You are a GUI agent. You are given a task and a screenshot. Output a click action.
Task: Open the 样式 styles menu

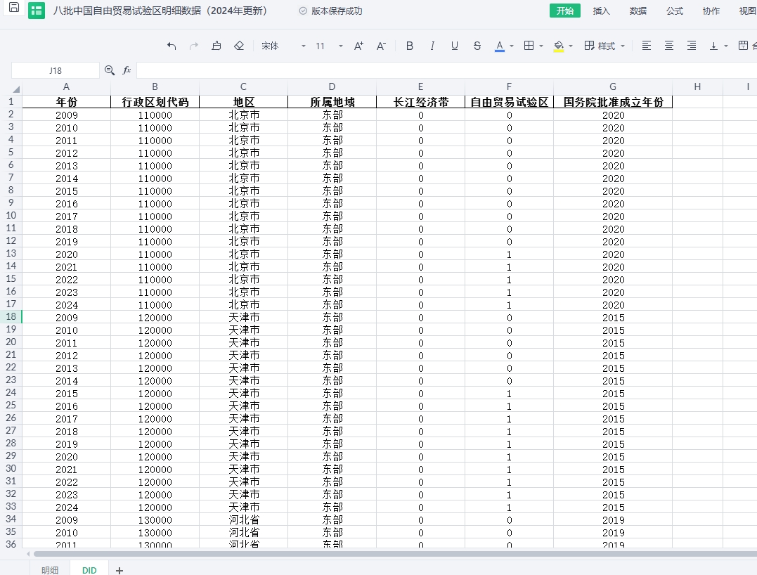point(604,46)
